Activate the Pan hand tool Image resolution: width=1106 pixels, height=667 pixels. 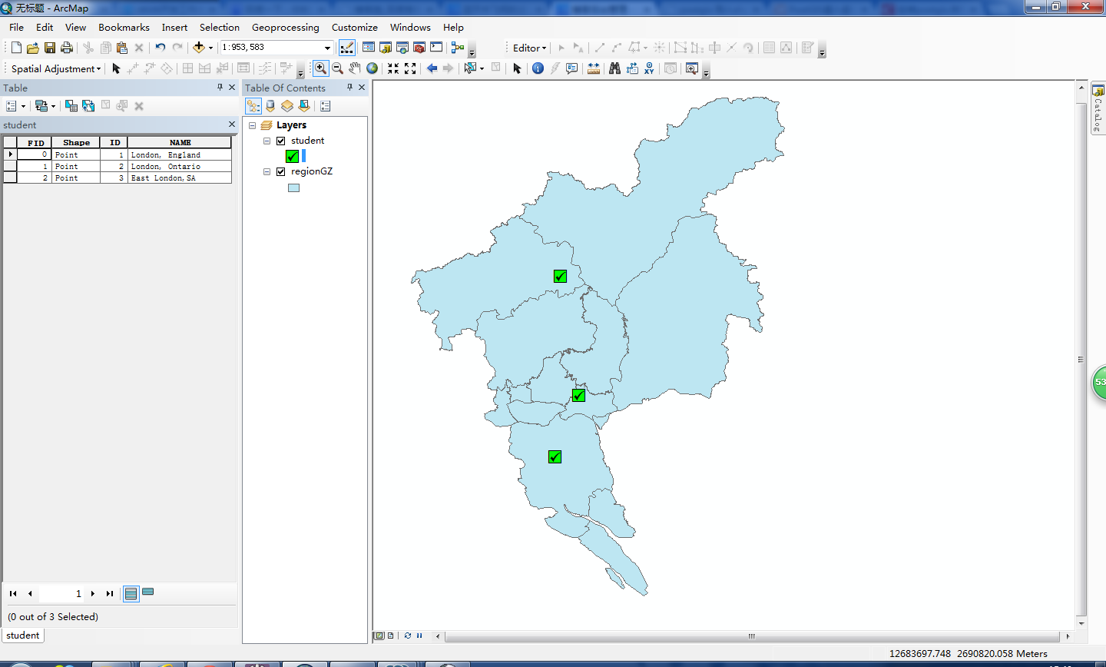(x=354, y=68)
